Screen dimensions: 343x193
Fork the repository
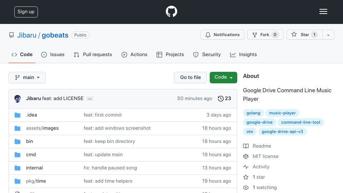[x=265, y=35]
